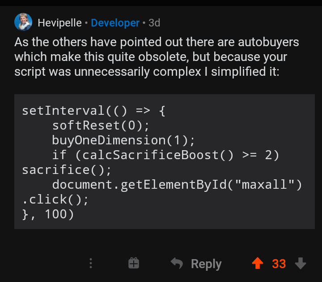Click the buyOneDimension(1) code line
The image size is (322, 282).
[123, 140]
